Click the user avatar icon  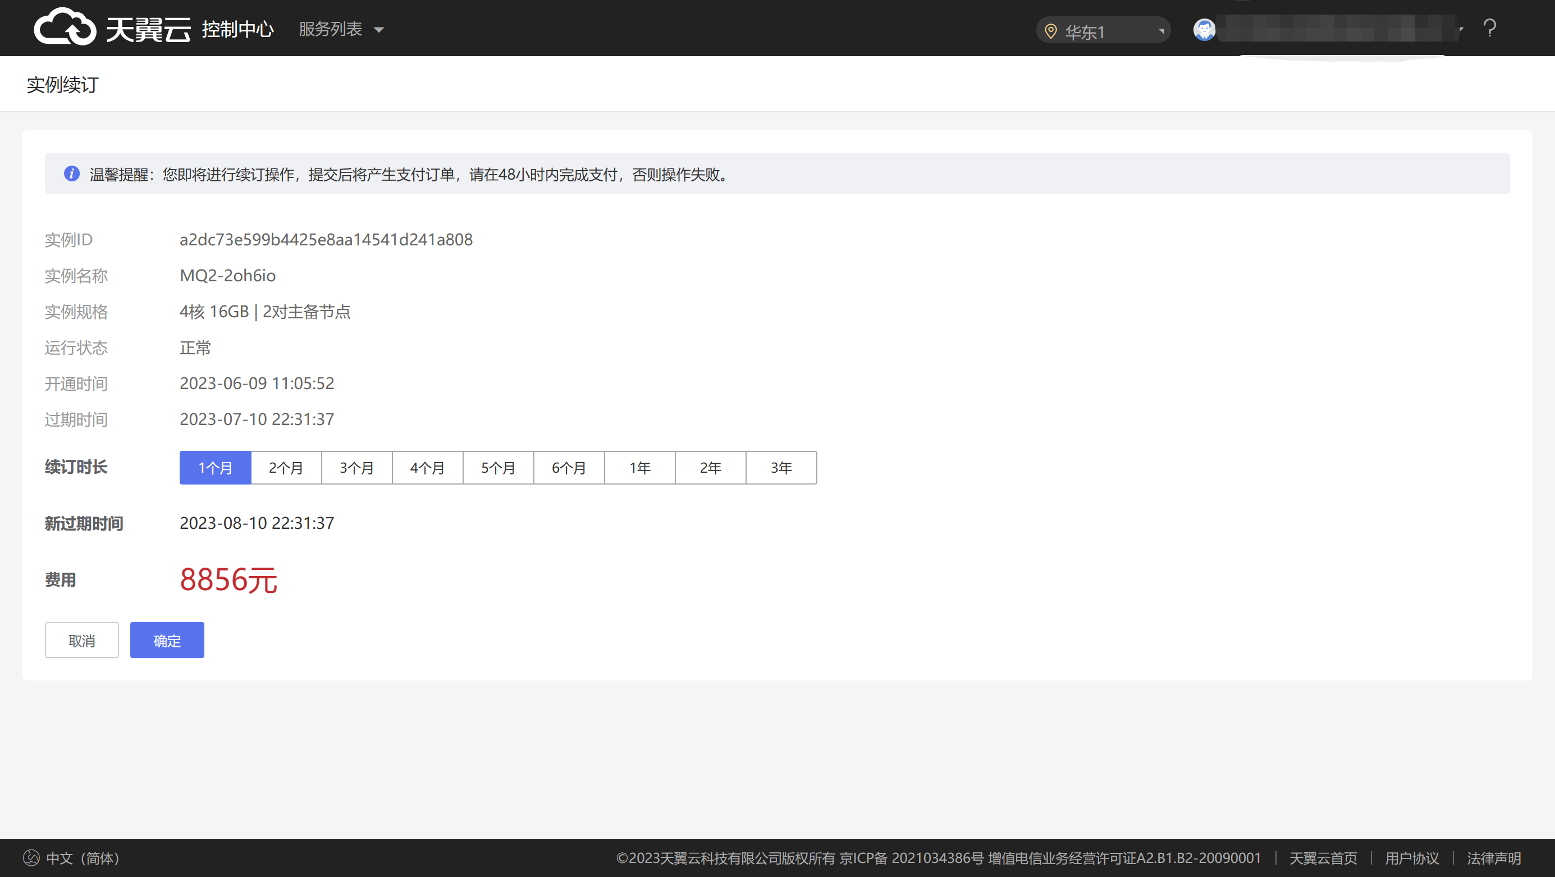coord(1204,30)
